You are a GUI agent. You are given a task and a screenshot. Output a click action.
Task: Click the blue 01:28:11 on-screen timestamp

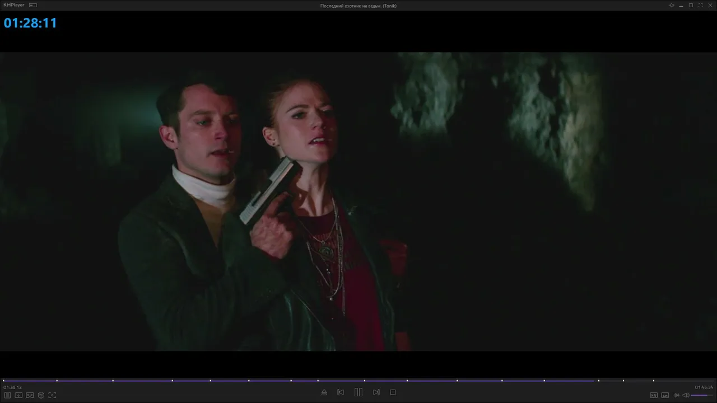click(x=30, y=23)
